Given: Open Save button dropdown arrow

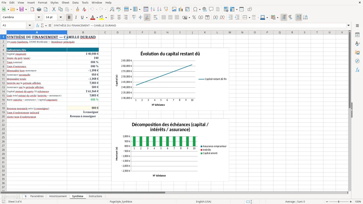Looking at the screenshot, I should click(x=26, y=9).
